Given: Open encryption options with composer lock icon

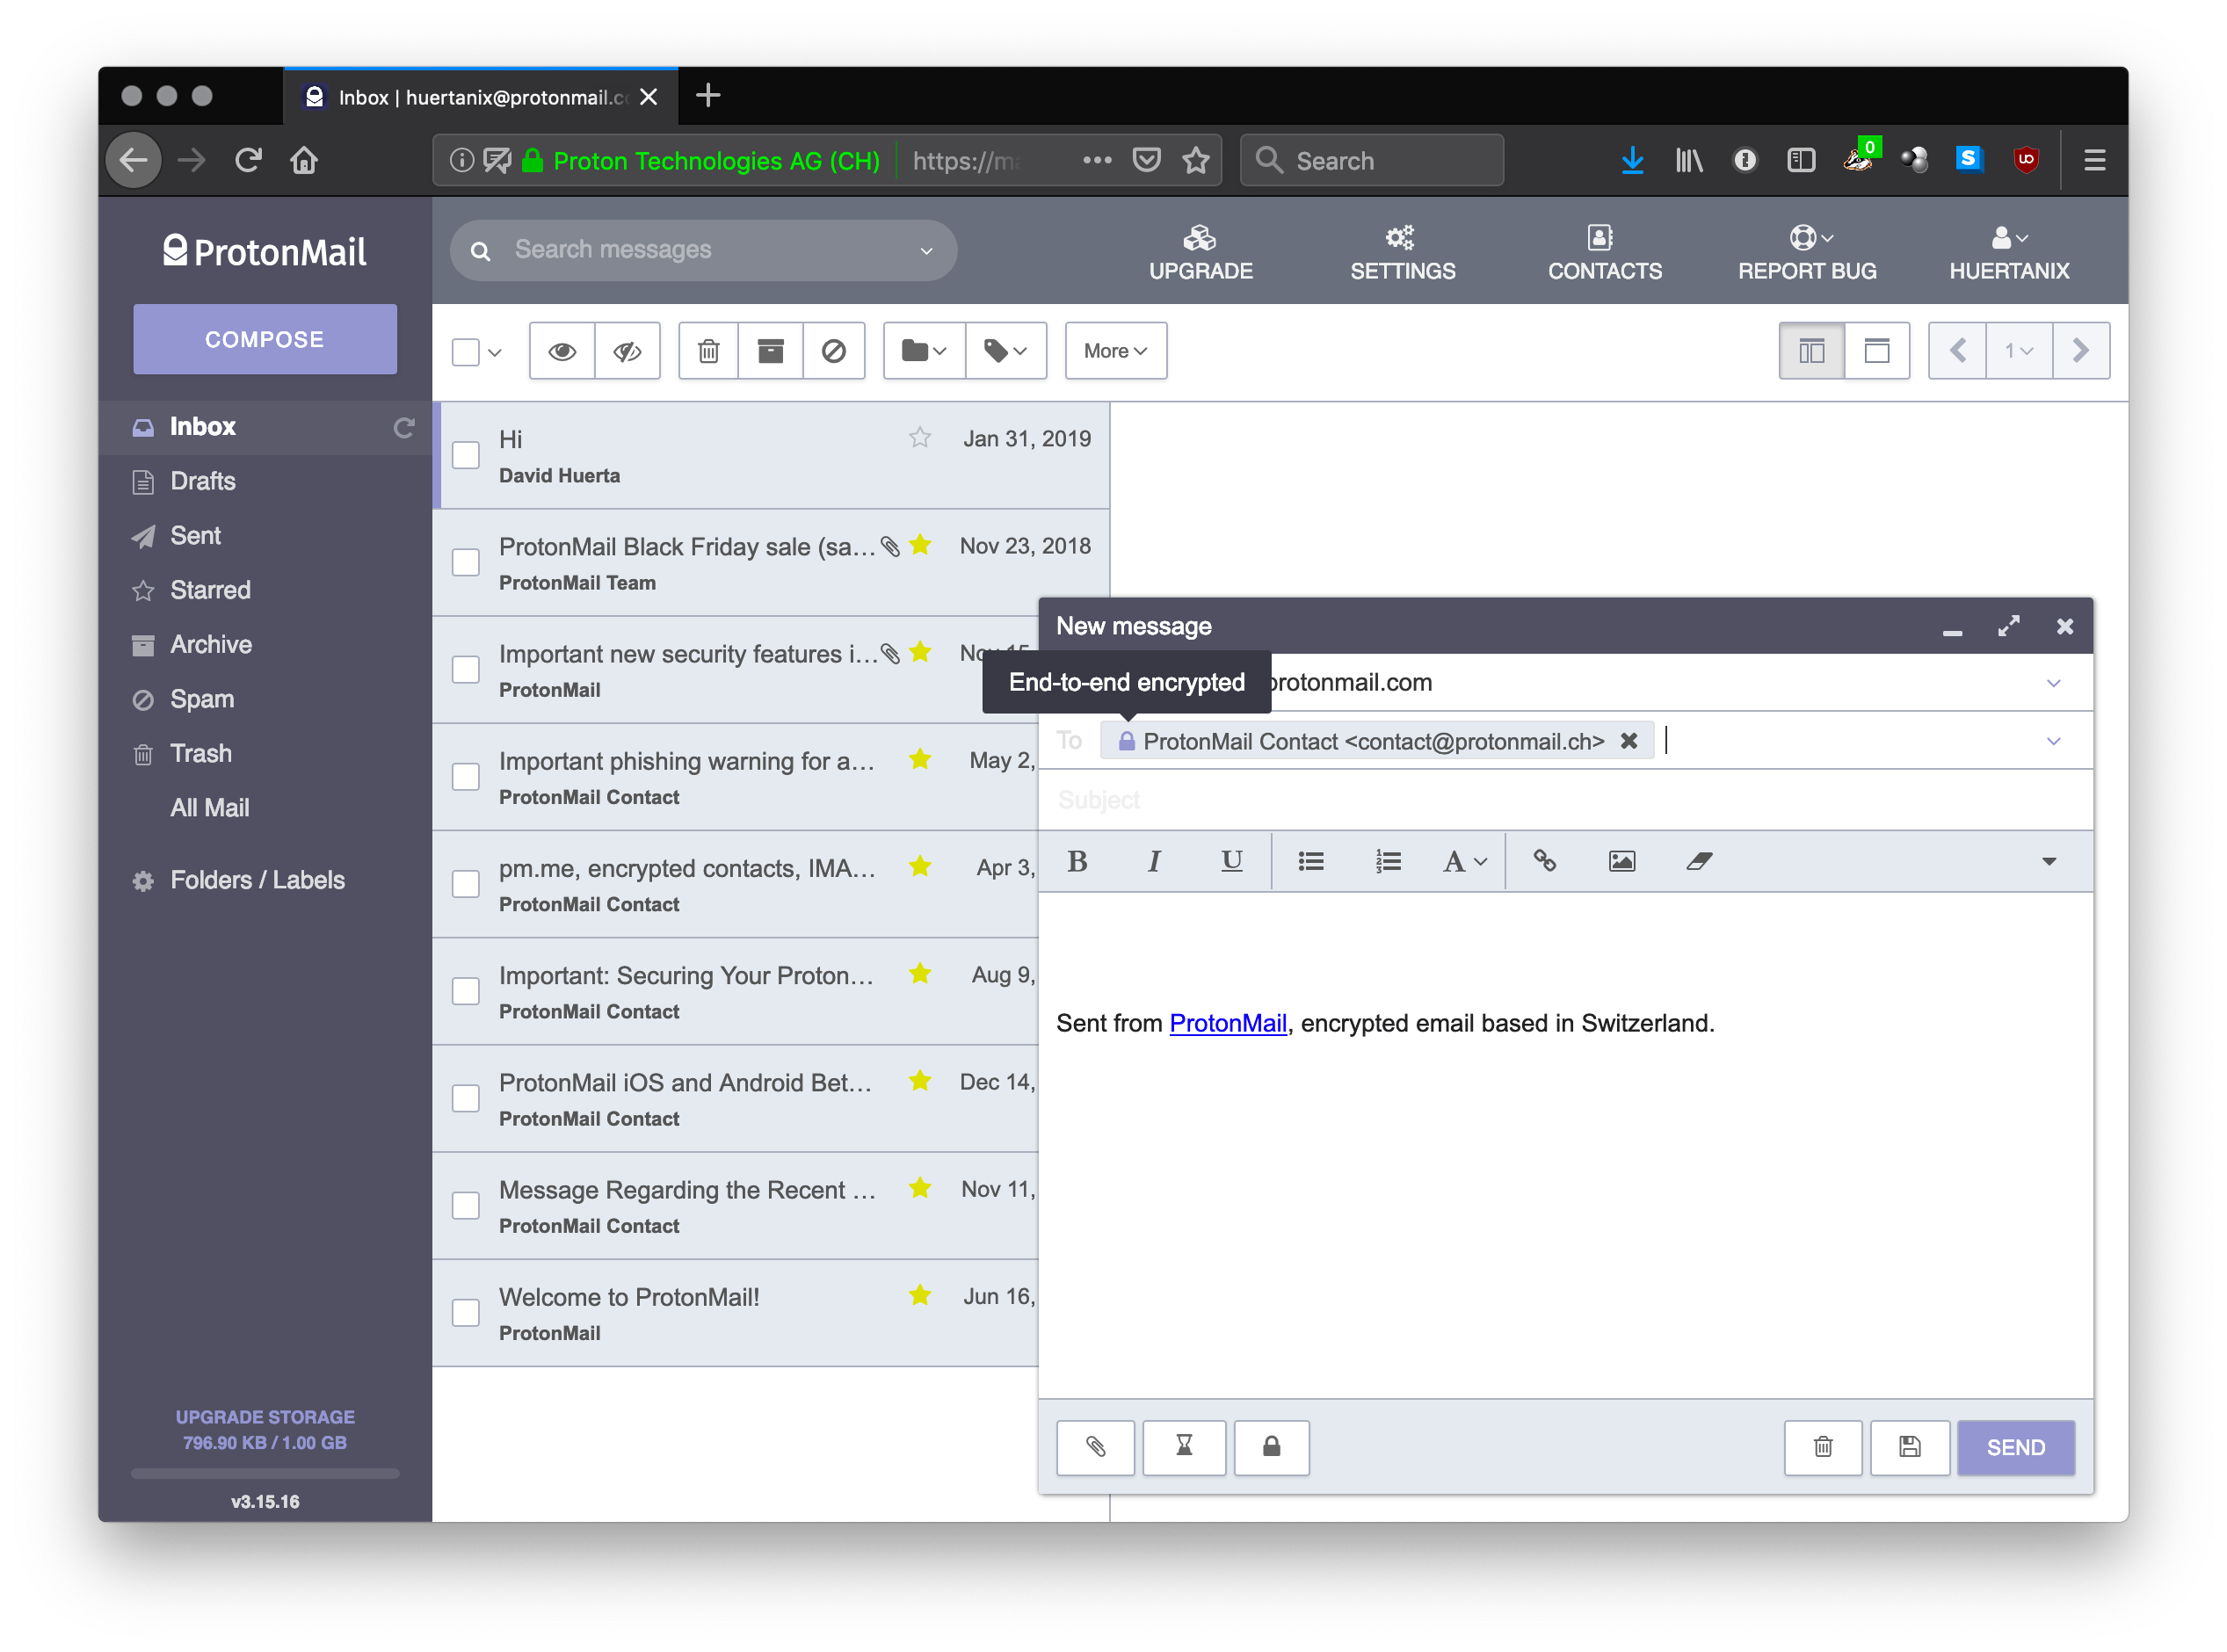Looking at the screenshot, I should (1272, 1448).
